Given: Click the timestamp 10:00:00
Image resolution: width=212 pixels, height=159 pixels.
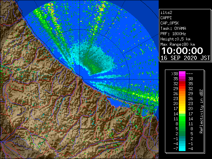Looking at the screenshot, I should coord(182,51).
